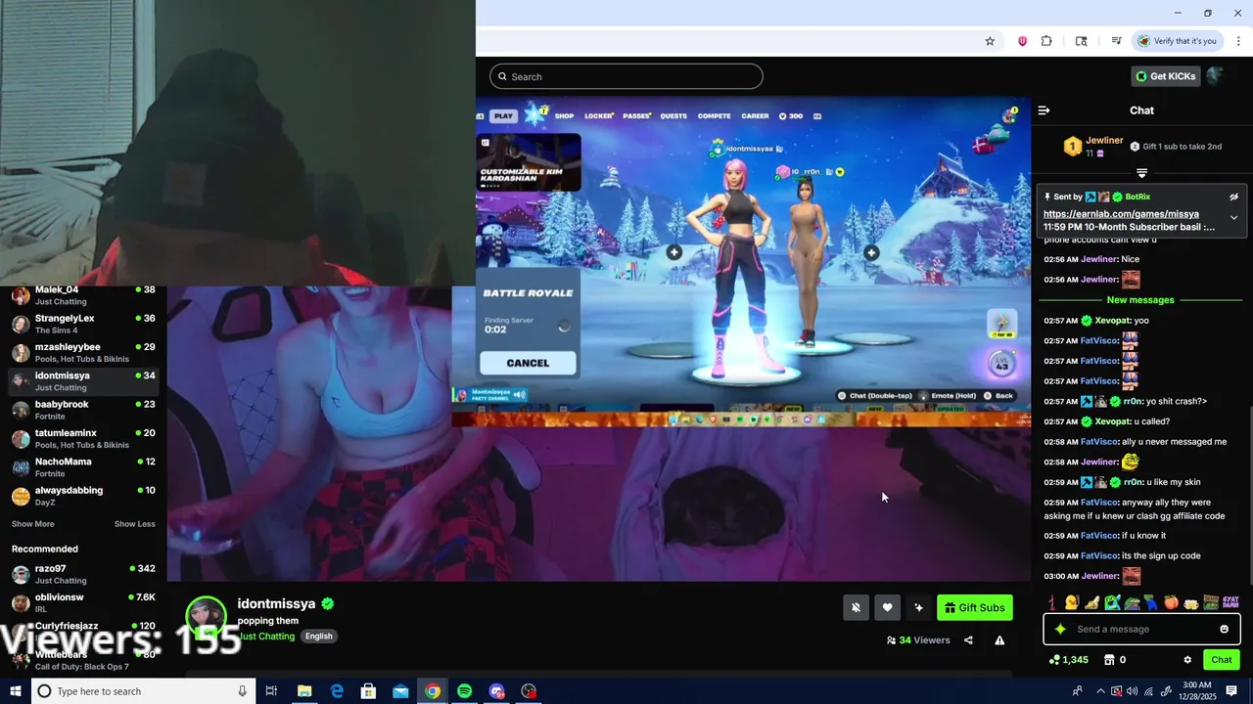Open StrangelyLex channel in sidebar
The image size is (1253, 704).
tap(83, 324)
